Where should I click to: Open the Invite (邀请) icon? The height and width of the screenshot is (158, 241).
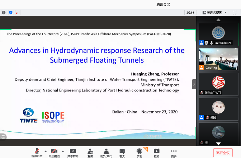(90, 152)
